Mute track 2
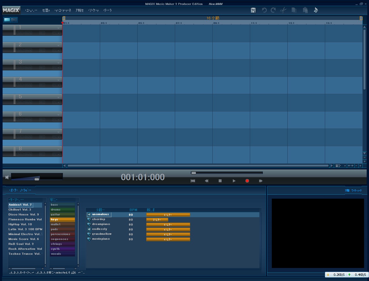Screen dimensions: 369x281 [x=28, y=50]
